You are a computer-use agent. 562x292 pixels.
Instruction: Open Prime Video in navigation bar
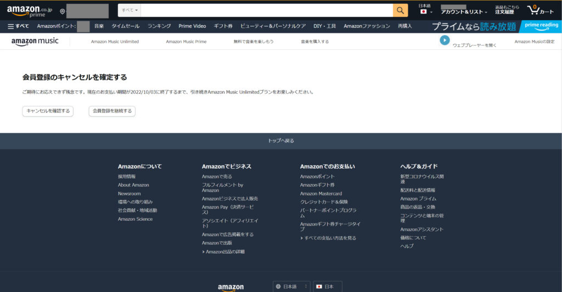pos(192,26)
